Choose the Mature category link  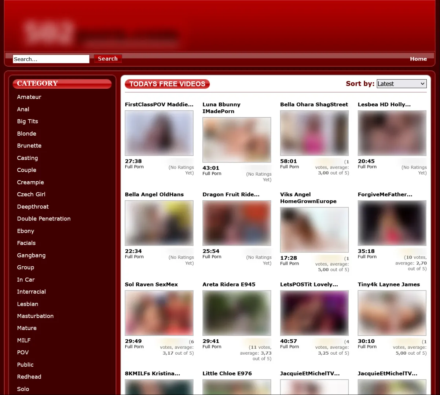tap(27, 328)
